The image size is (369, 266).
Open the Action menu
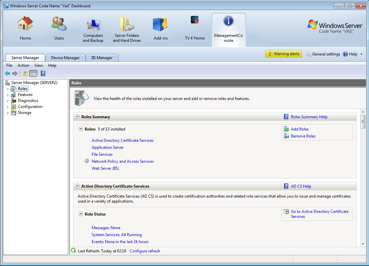23,65
